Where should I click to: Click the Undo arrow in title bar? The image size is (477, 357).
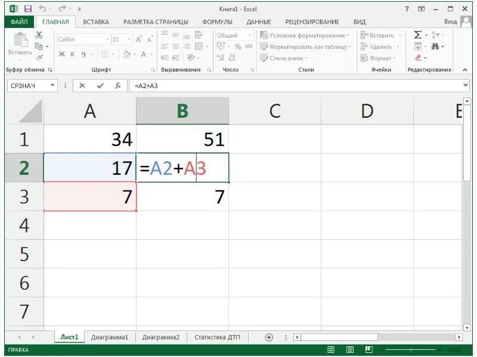[42, 9]
